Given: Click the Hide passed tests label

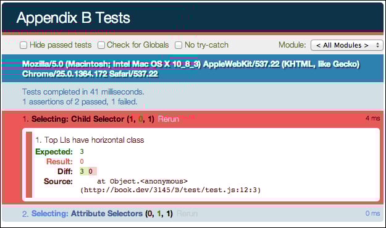Looking at the screenshot, I should [x=61, y=45].
